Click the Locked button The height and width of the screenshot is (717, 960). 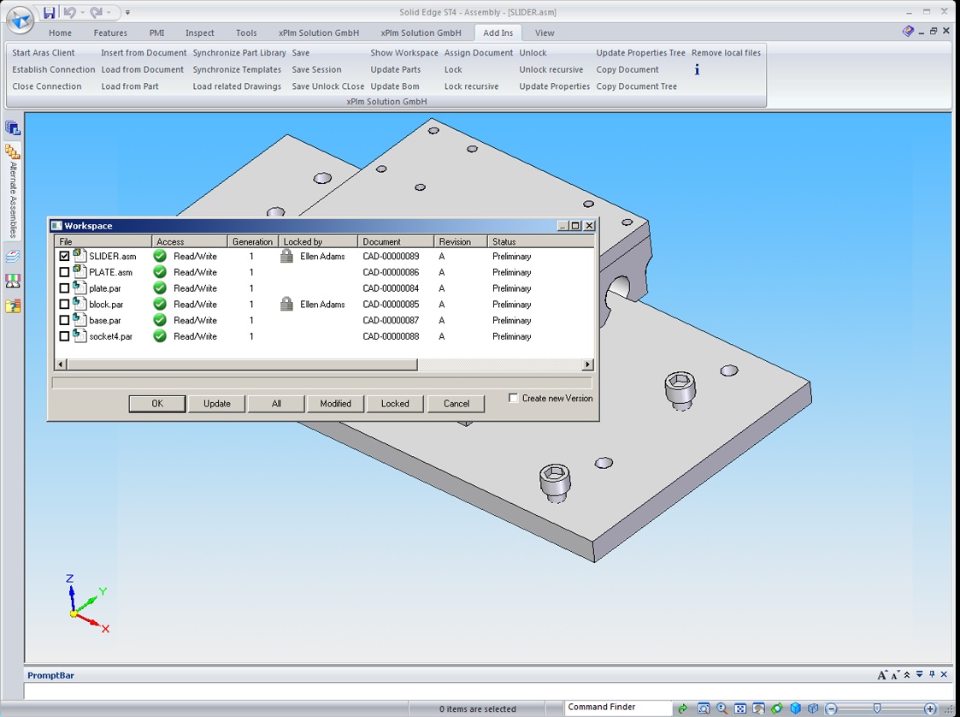point(395,403)
